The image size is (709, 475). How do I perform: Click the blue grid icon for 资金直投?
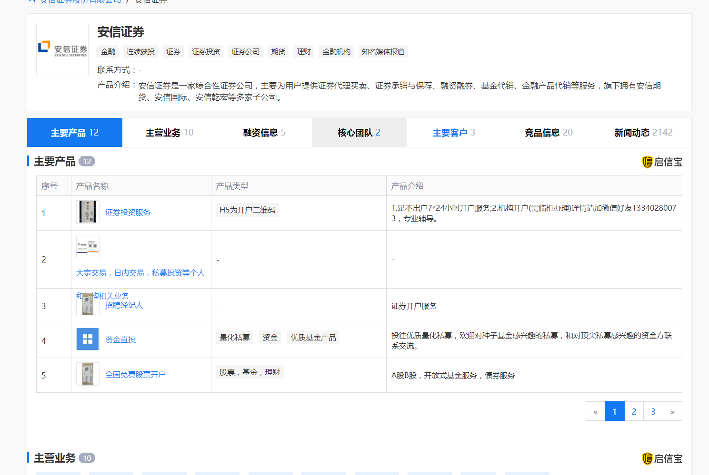tap(88, 339)
